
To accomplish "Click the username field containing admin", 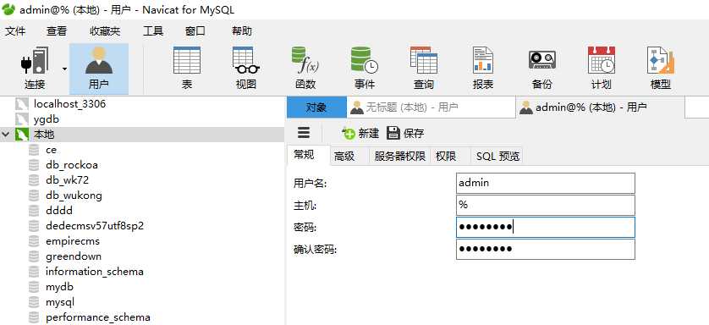I will (546, 183).
